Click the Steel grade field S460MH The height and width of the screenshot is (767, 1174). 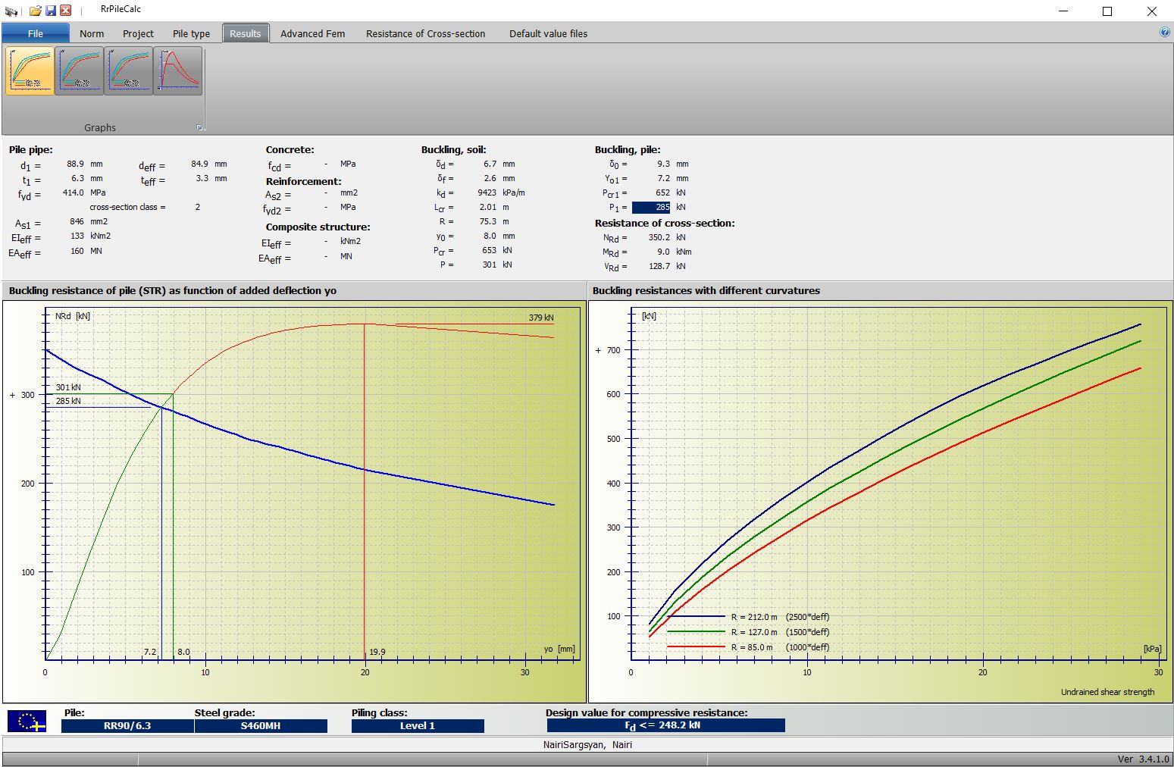coord(261,725)
